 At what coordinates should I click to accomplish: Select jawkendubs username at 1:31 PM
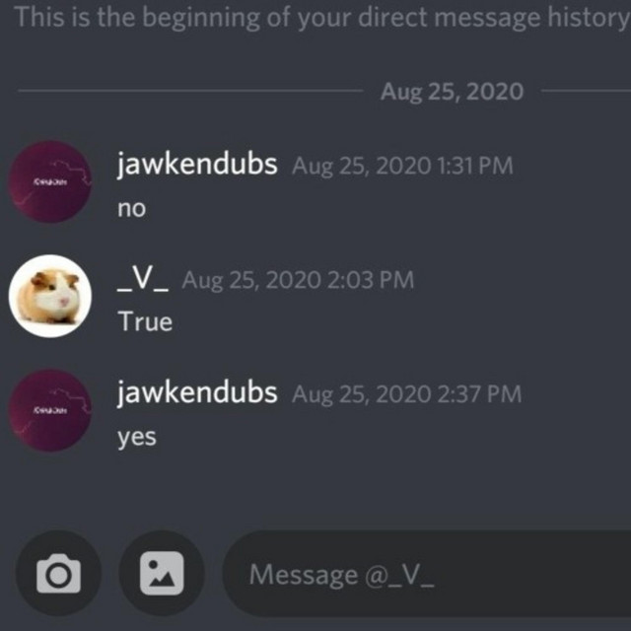coord(197,165)
